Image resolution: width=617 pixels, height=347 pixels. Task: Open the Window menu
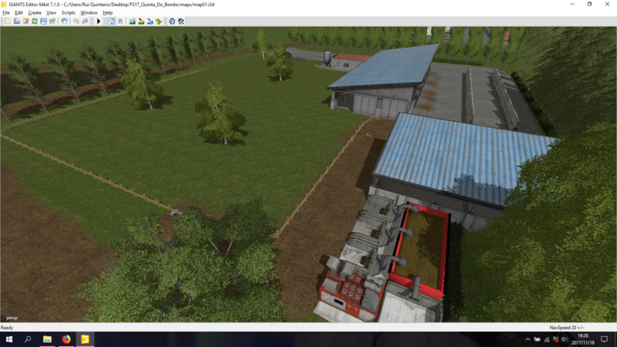point(89,13)
